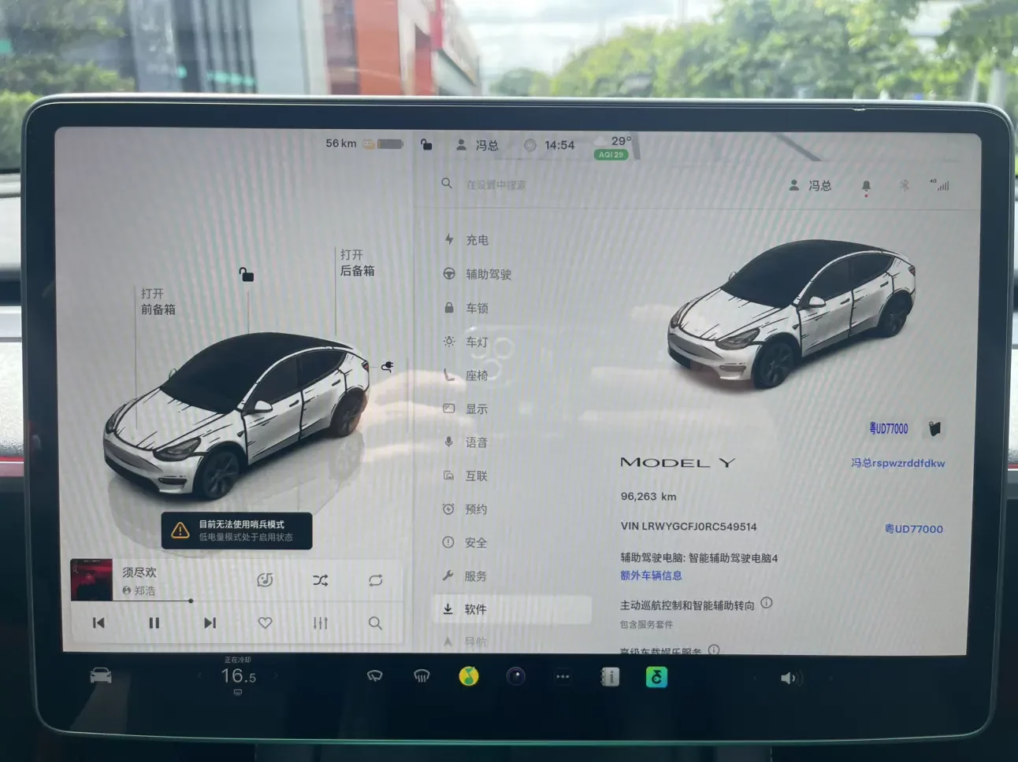Image resolution: width=1018 pixels, height=762 pixels.
Task: Tap the VIN LRWYGCFJ0RC549514 text
Action: [x=689, y=527]
